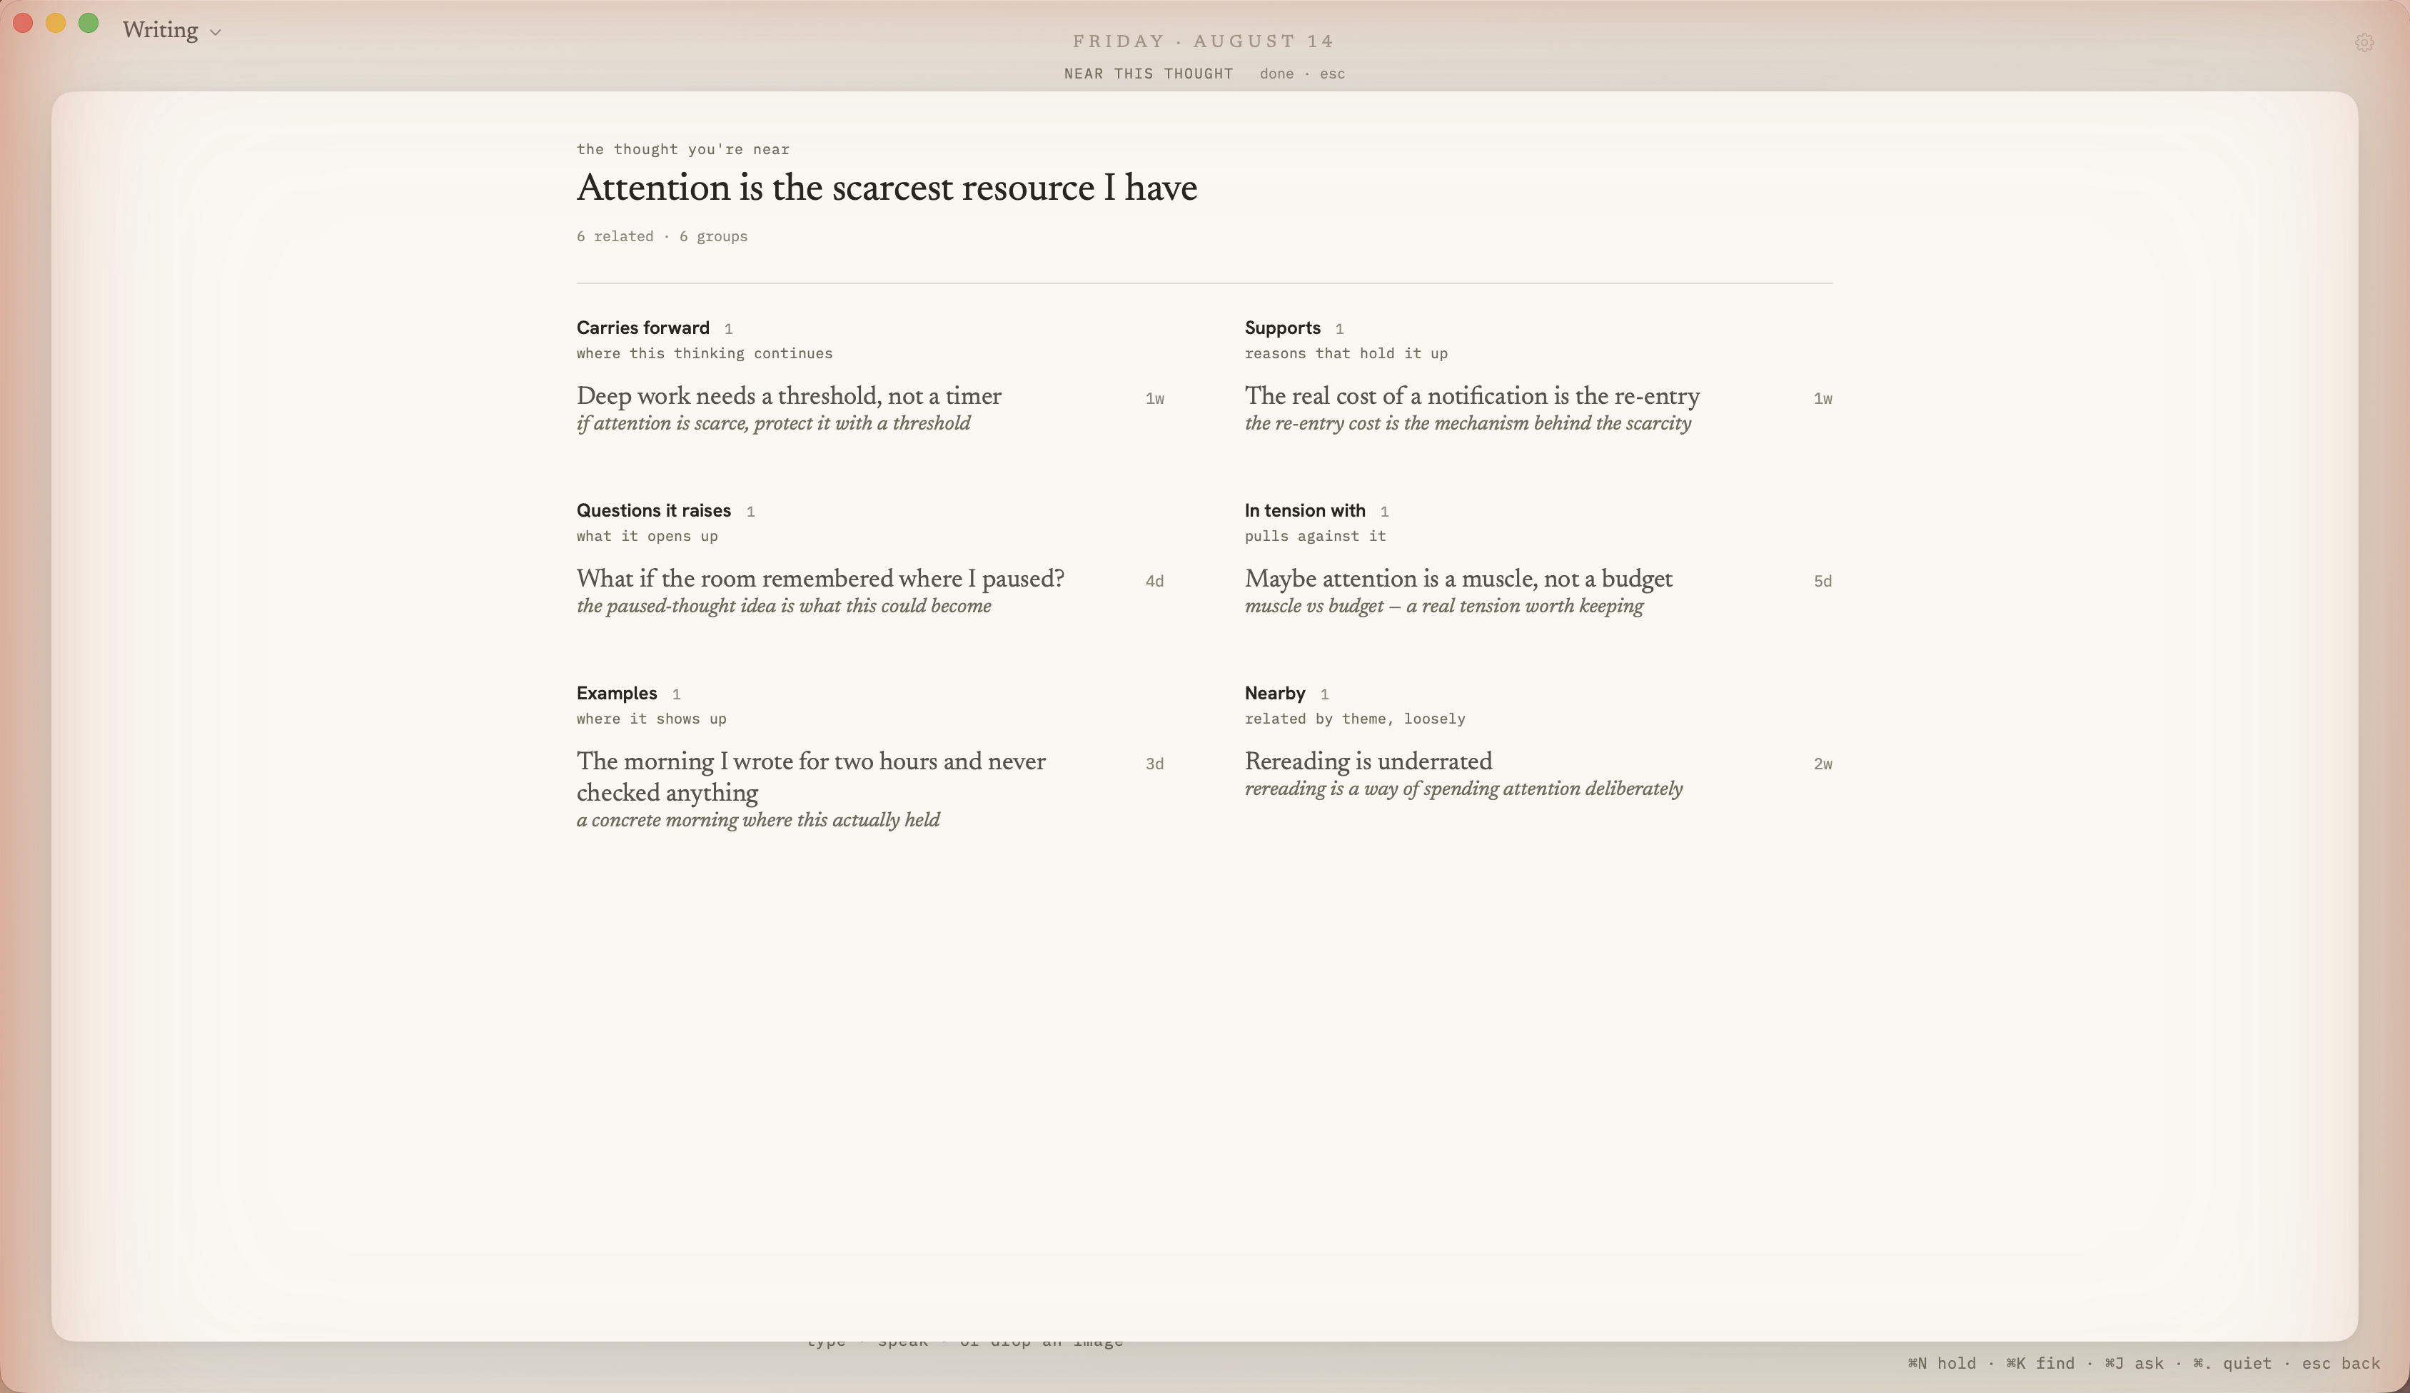Expand the Writing dropdown chevron
Screen dimensions: 2410x1393
(x=215, y=33)
